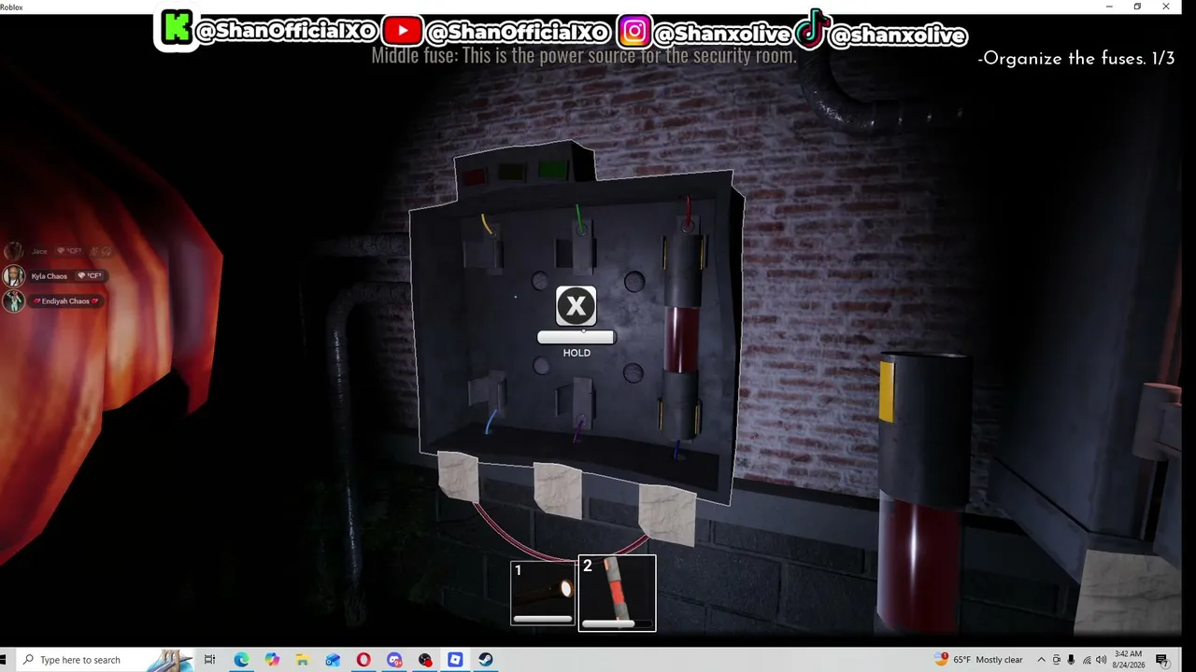Click Jace's avatar in the voice overlay
The height and width of the screenshot is (672, 1196).
[14, 251]
